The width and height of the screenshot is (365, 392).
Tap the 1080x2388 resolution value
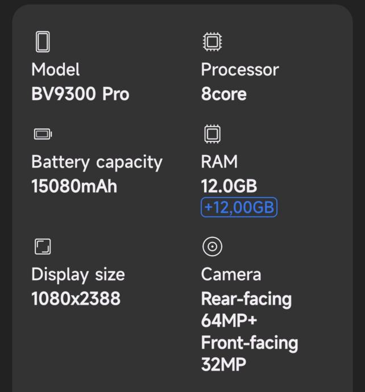click(76, 298)
